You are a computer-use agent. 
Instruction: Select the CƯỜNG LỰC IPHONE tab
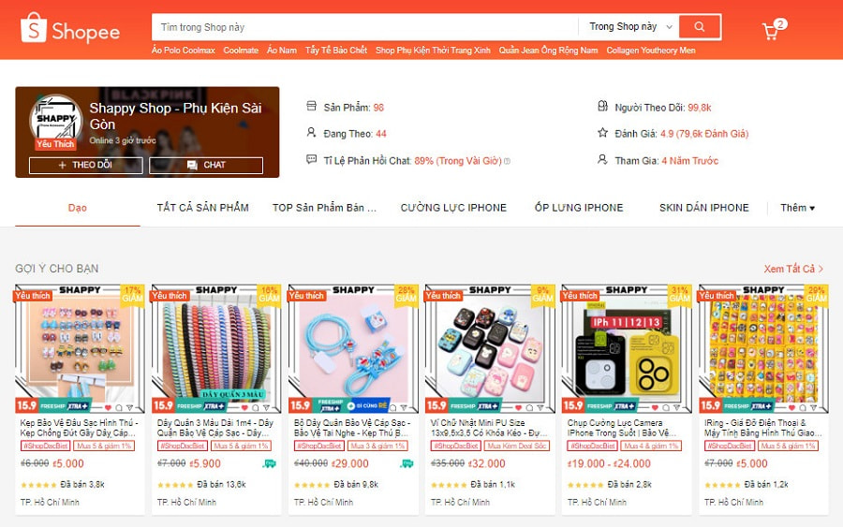click(x=453, y=208)
